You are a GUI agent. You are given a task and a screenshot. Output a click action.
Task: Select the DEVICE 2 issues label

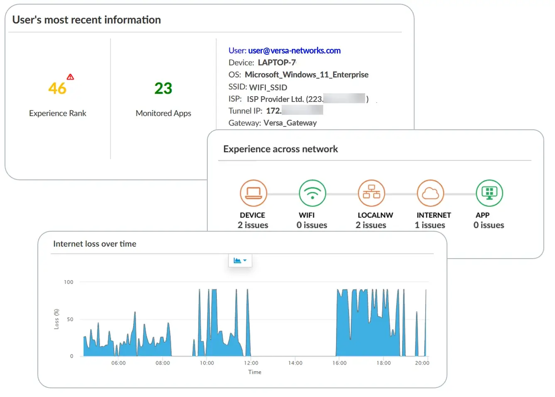click(x=253, y=225)
